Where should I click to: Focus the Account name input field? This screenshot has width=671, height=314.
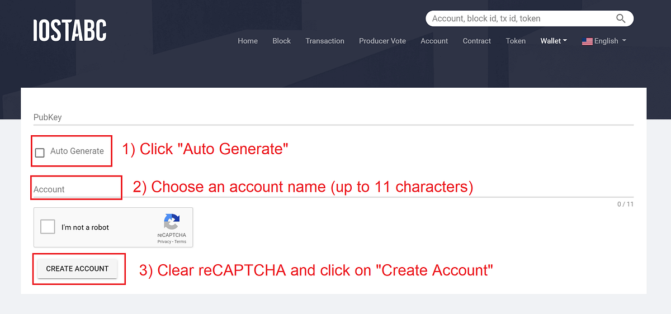click(333, 189)
